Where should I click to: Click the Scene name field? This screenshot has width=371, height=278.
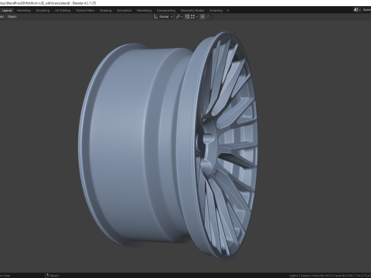(x=366, y=10)
